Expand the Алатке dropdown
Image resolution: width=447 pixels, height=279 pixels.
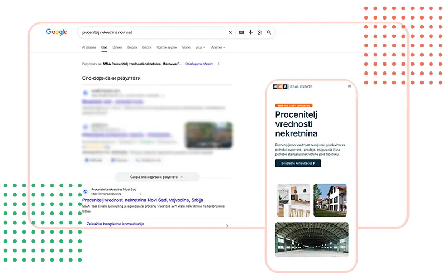click(218, 47)
